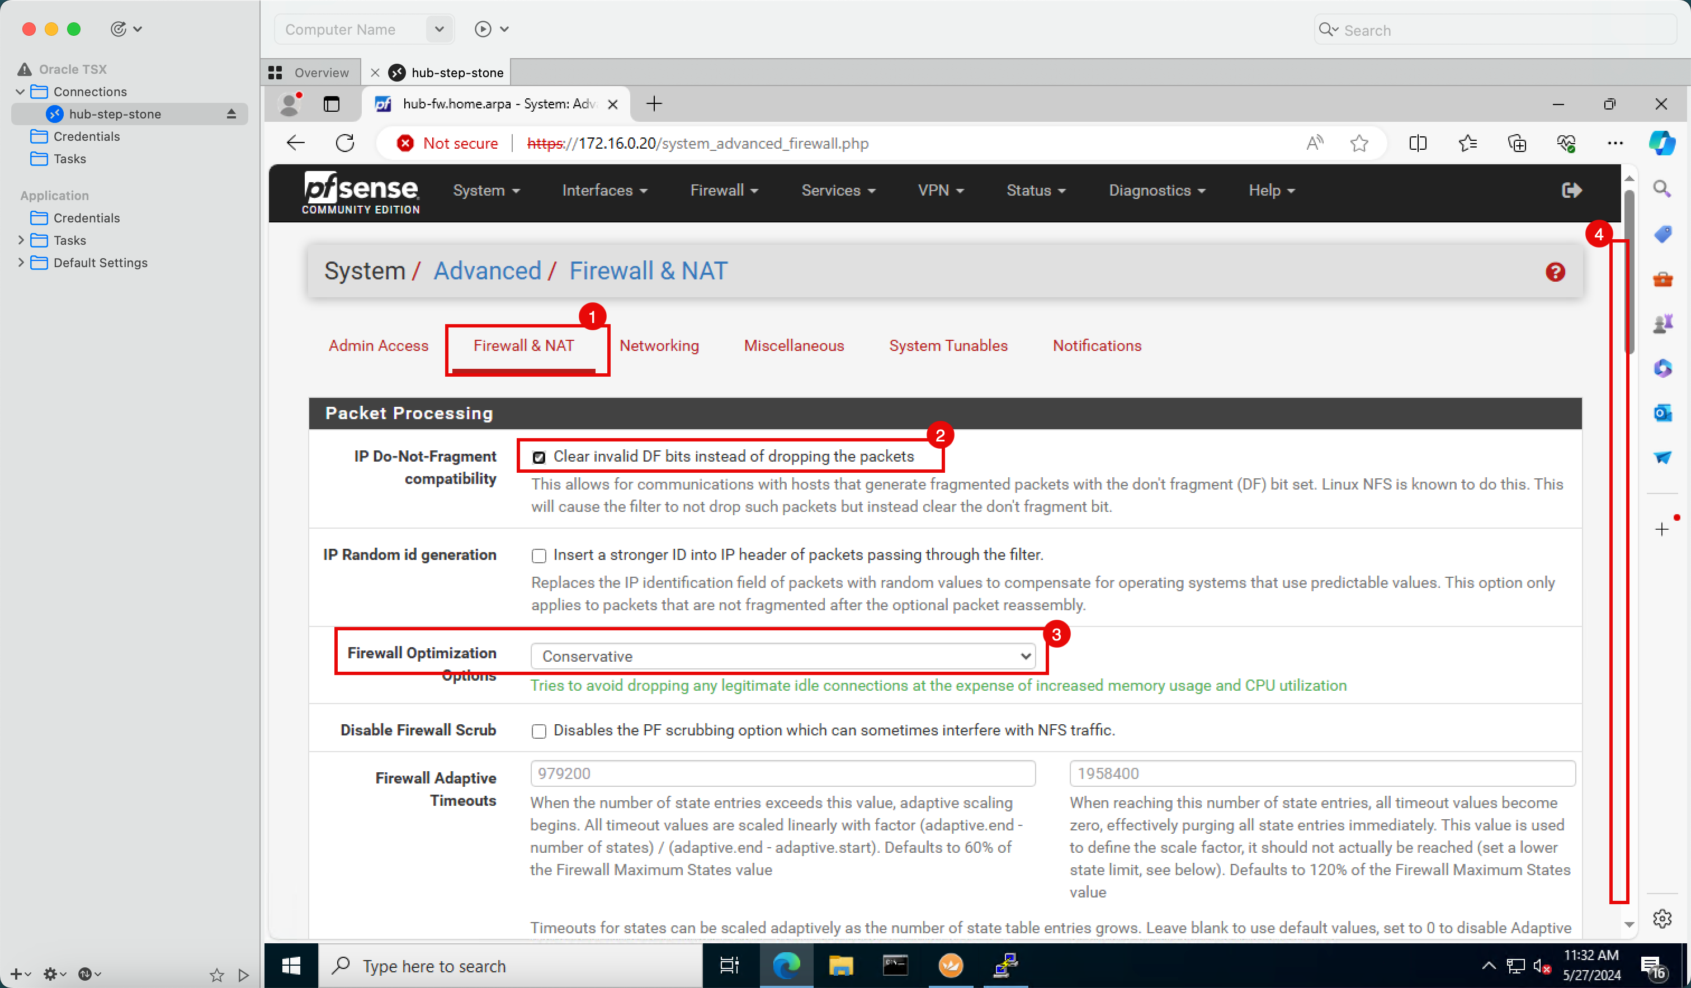The height and width of the screenshot is (988, 1691).
Task: Open the red help question mark icon
Action: coord(1555,272)
